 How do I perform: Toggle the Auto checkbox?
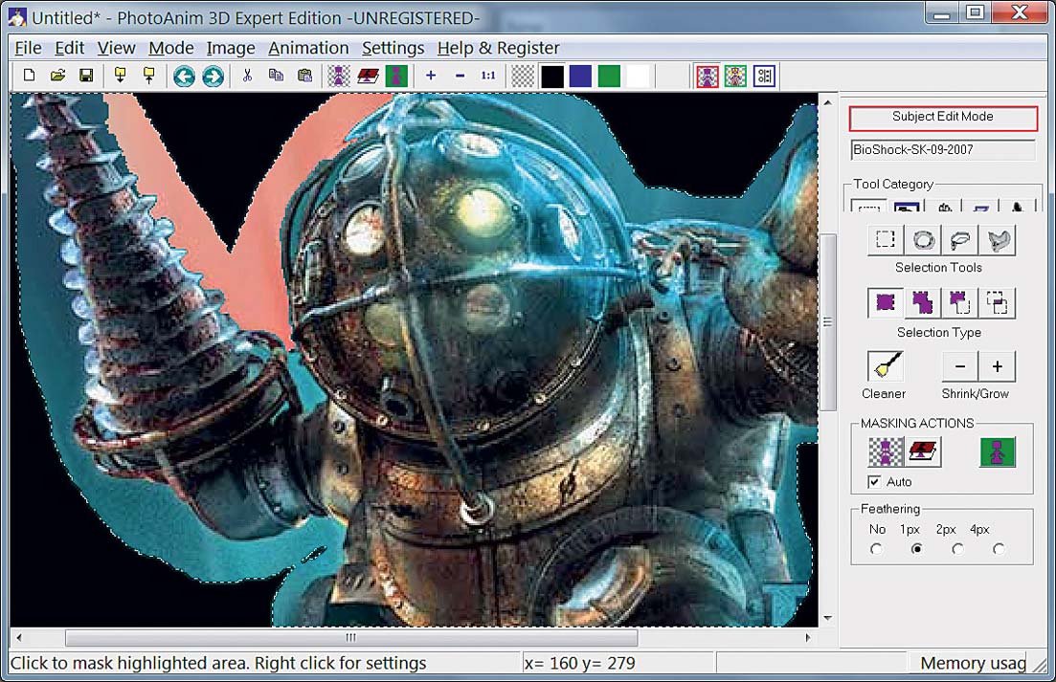click(x=874, y=481)
